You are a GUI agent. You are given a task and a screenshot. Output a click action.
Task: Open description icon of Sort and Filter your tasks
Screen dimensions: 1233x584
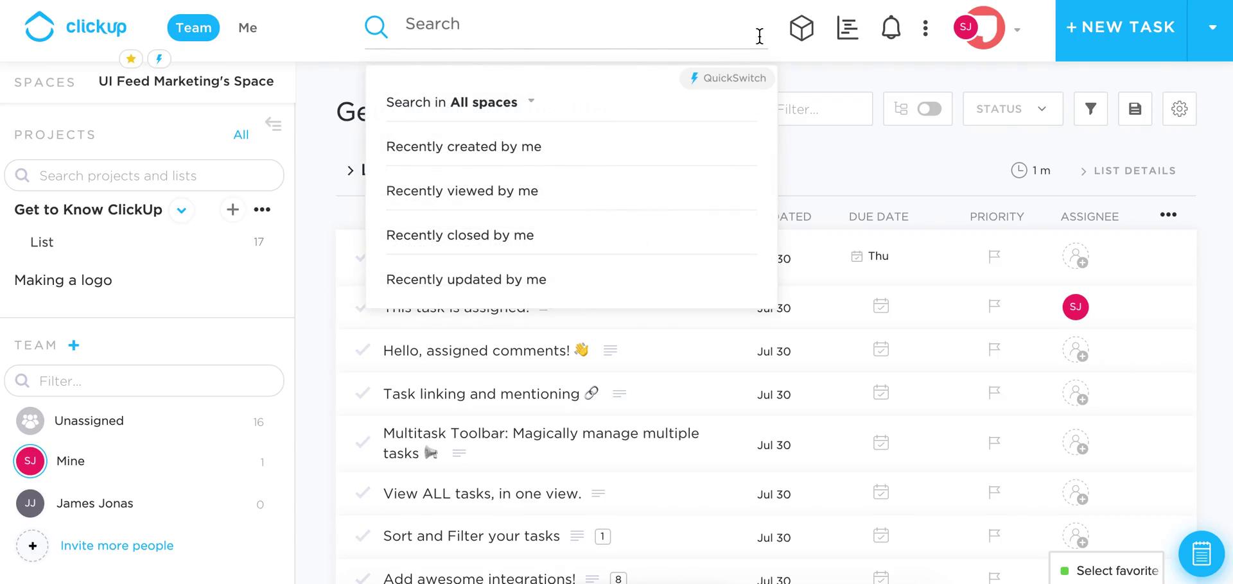click(x=577, y=536)
